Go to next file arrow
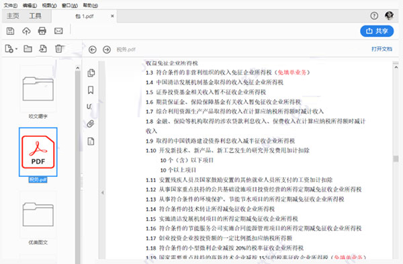The image size is (403, 264). pyautogui.click(x=107, y=50)
